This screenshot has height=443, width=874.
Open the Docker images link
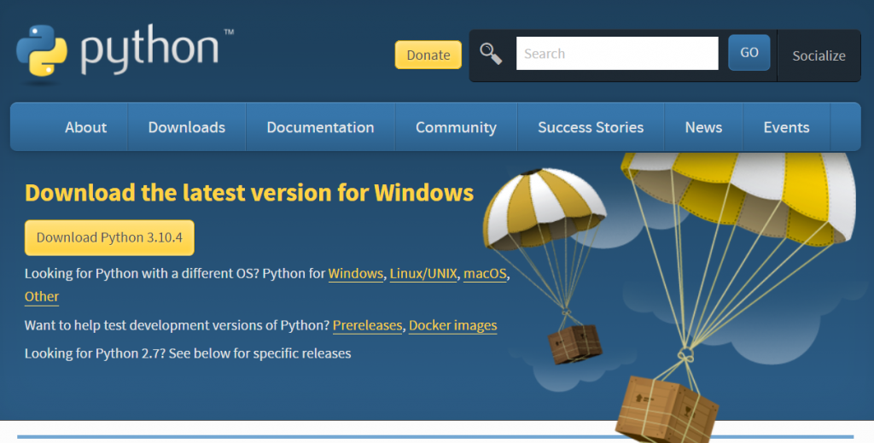[452, 325]
